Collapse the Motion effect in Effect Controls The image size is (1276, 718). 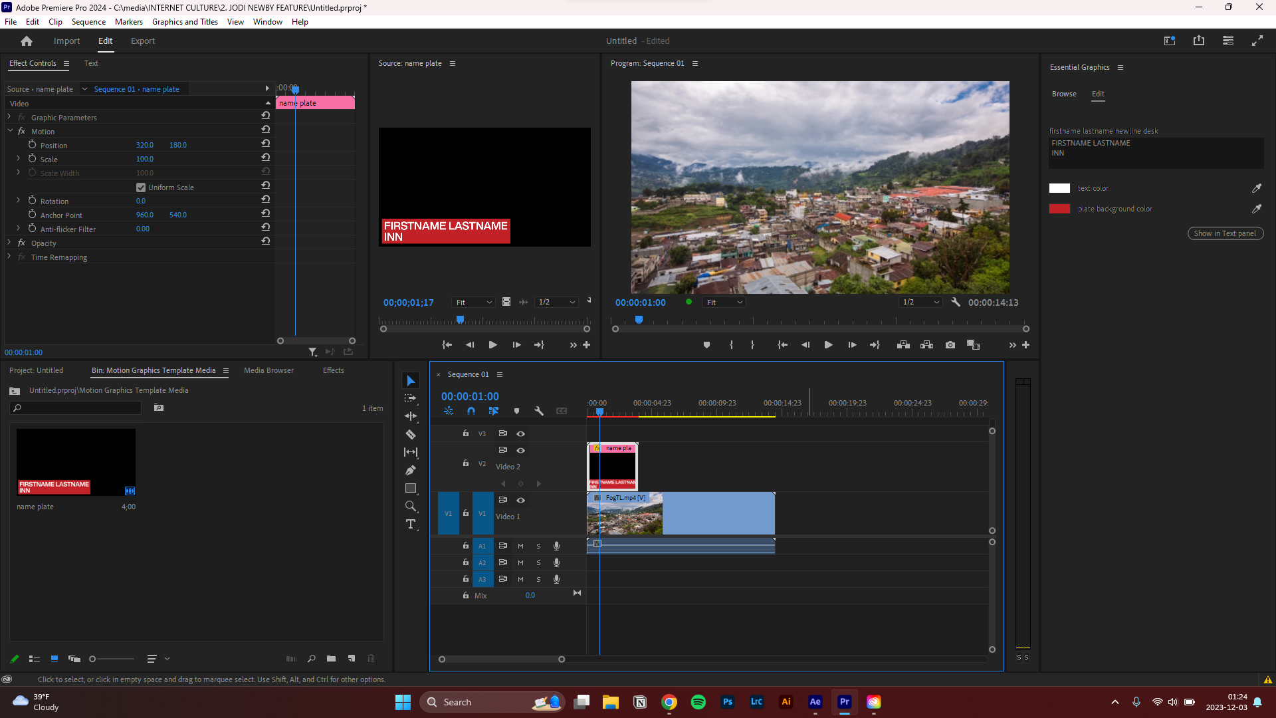tap(9, 131)
